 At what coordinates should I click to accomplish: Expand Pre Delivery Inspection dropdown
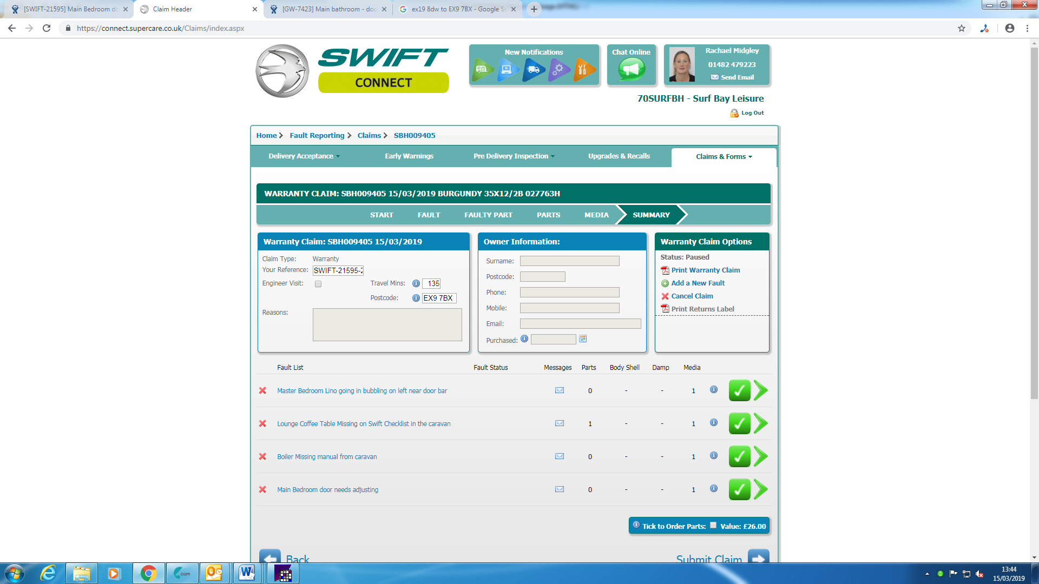coord(514,156)
